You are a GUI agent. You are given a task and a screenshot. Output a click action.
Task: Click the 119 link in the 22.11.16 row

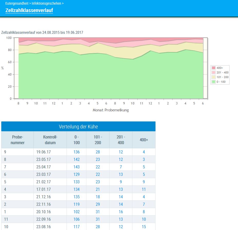76,204
